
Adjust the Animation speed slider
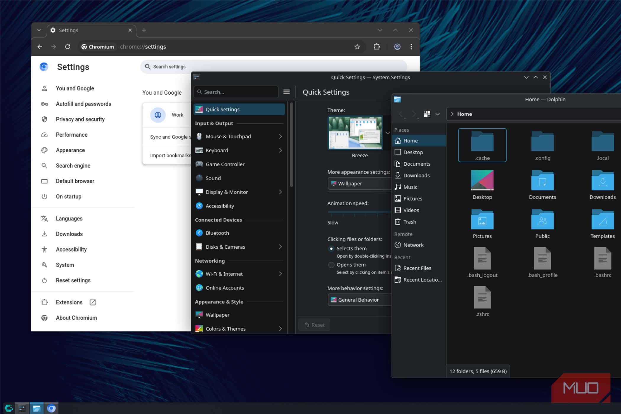pyautogui.click(x=360, y=212)
